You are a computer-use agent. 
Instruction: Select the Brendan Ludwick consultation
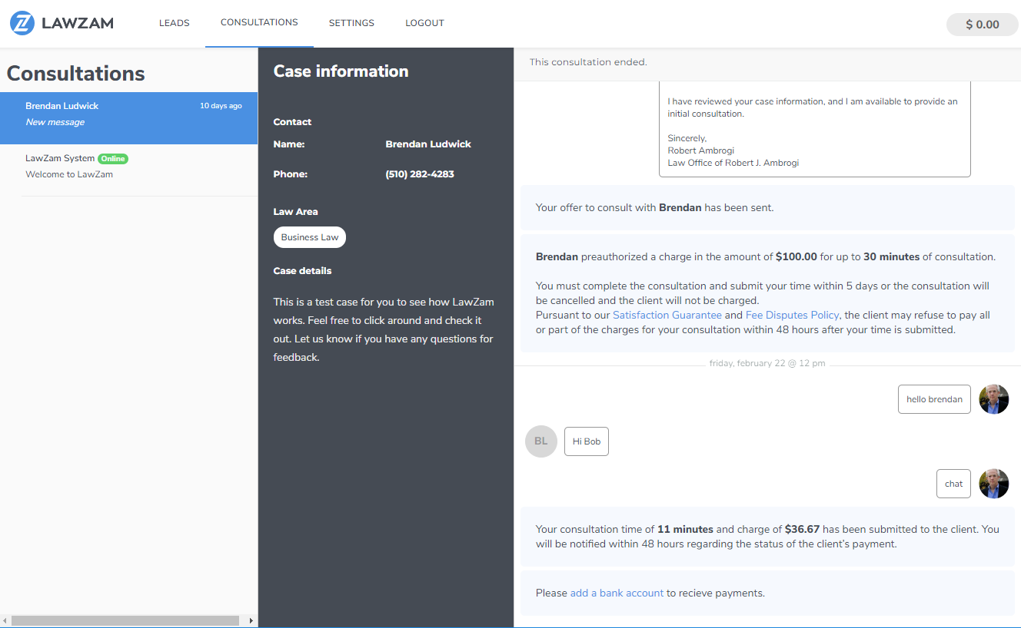tap(128, 114)
